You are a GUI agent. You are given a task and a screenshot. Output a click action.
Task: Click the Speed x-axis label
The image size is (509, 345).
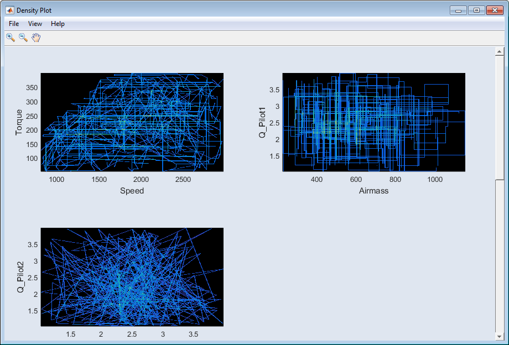point(132,191)
